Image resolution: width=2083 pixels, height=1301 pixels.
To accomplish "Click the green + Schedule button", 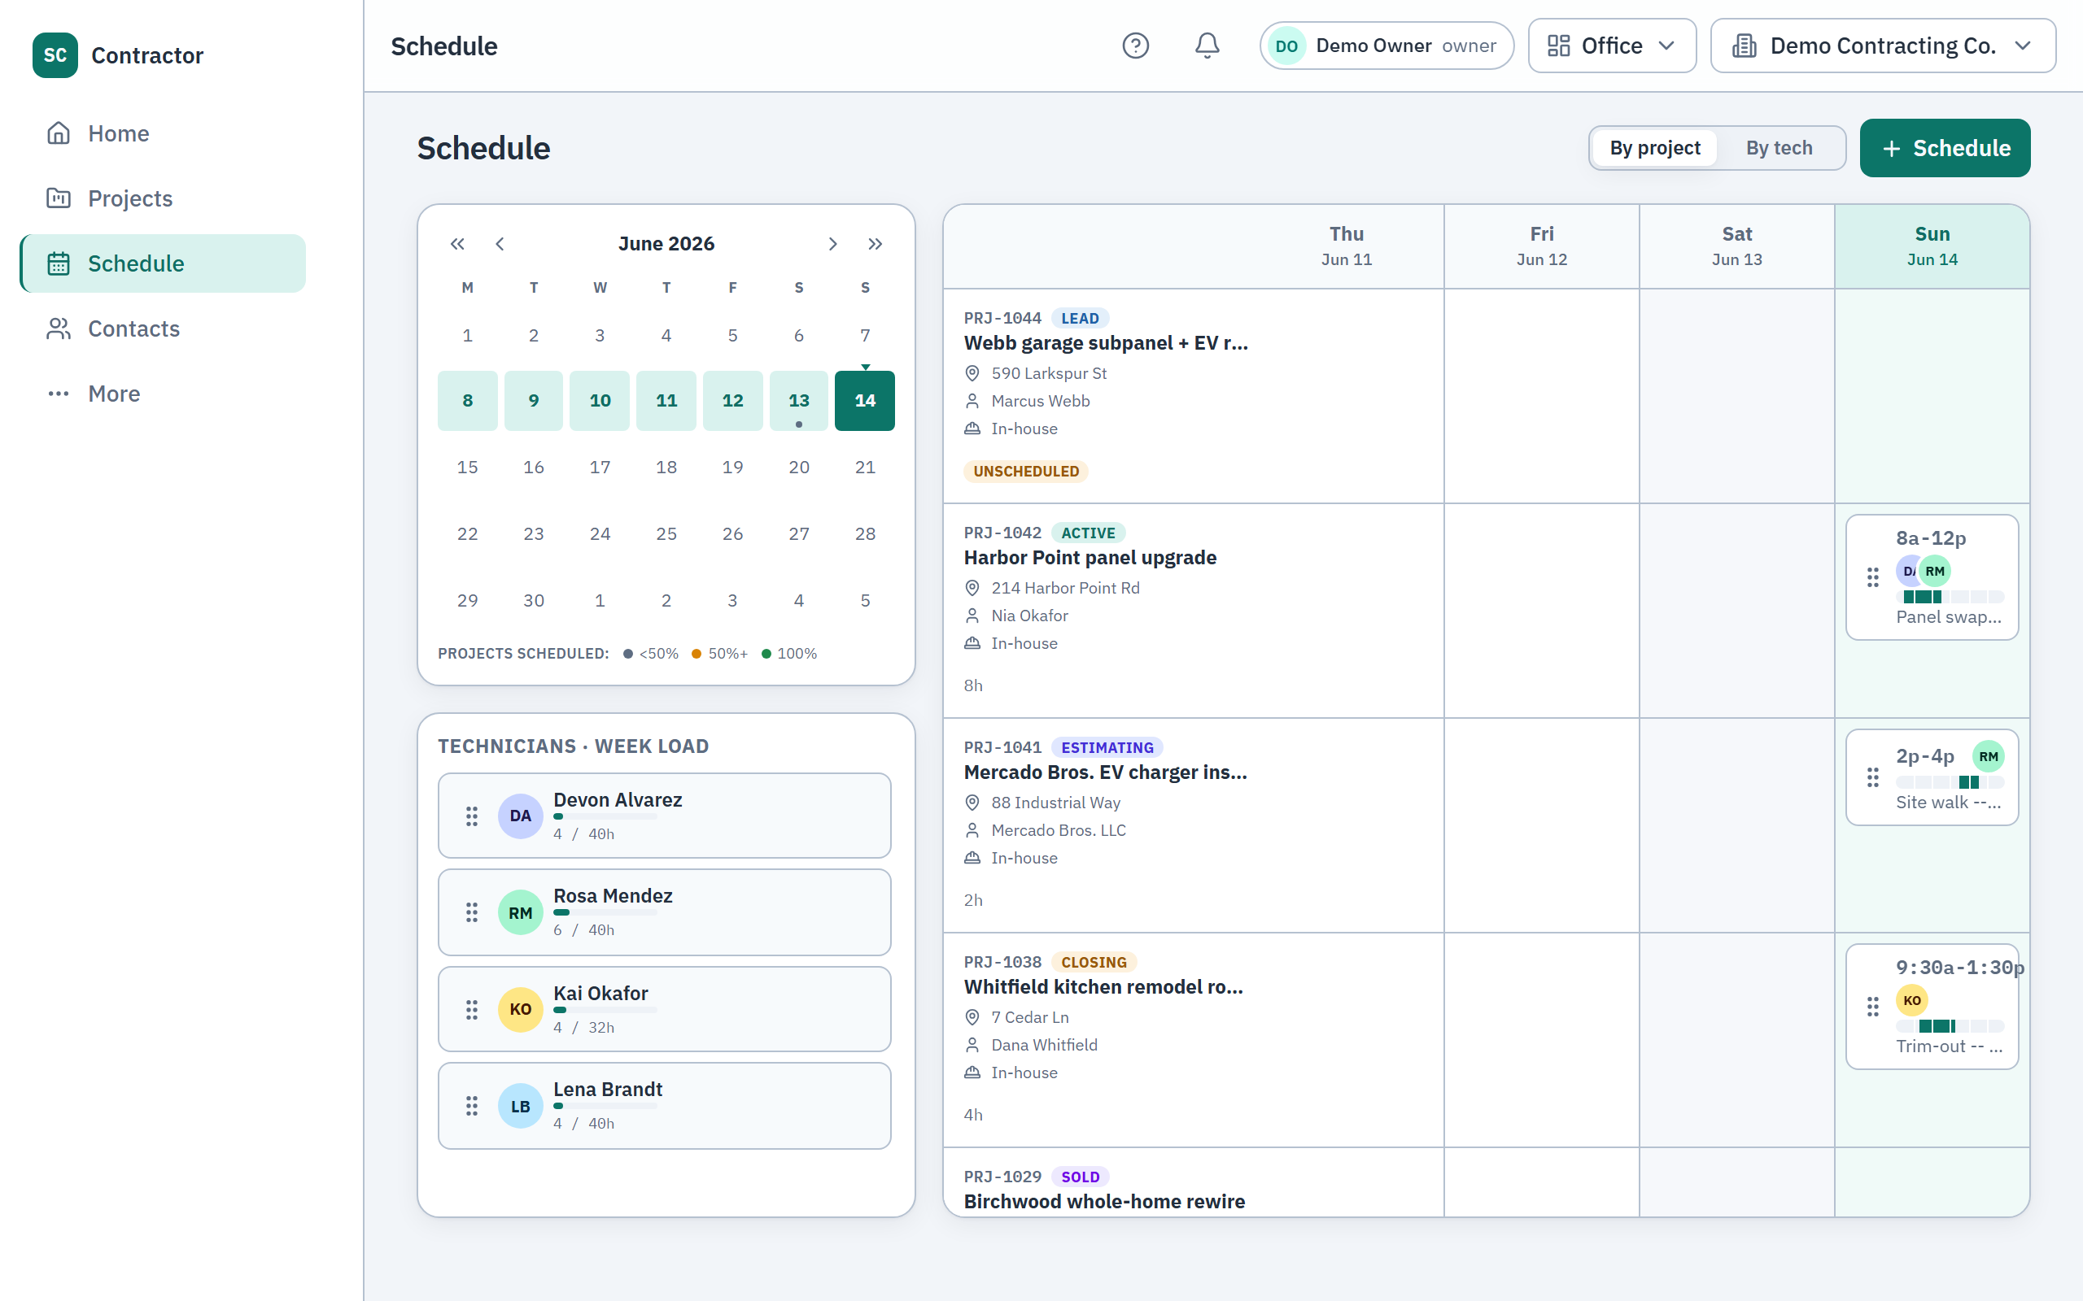I will pos(1945,148).
